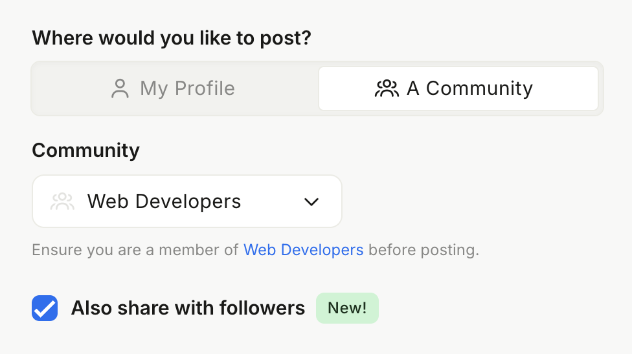Disable Also share with followers checkbox
Screen dimensions: 632x354
45,309
